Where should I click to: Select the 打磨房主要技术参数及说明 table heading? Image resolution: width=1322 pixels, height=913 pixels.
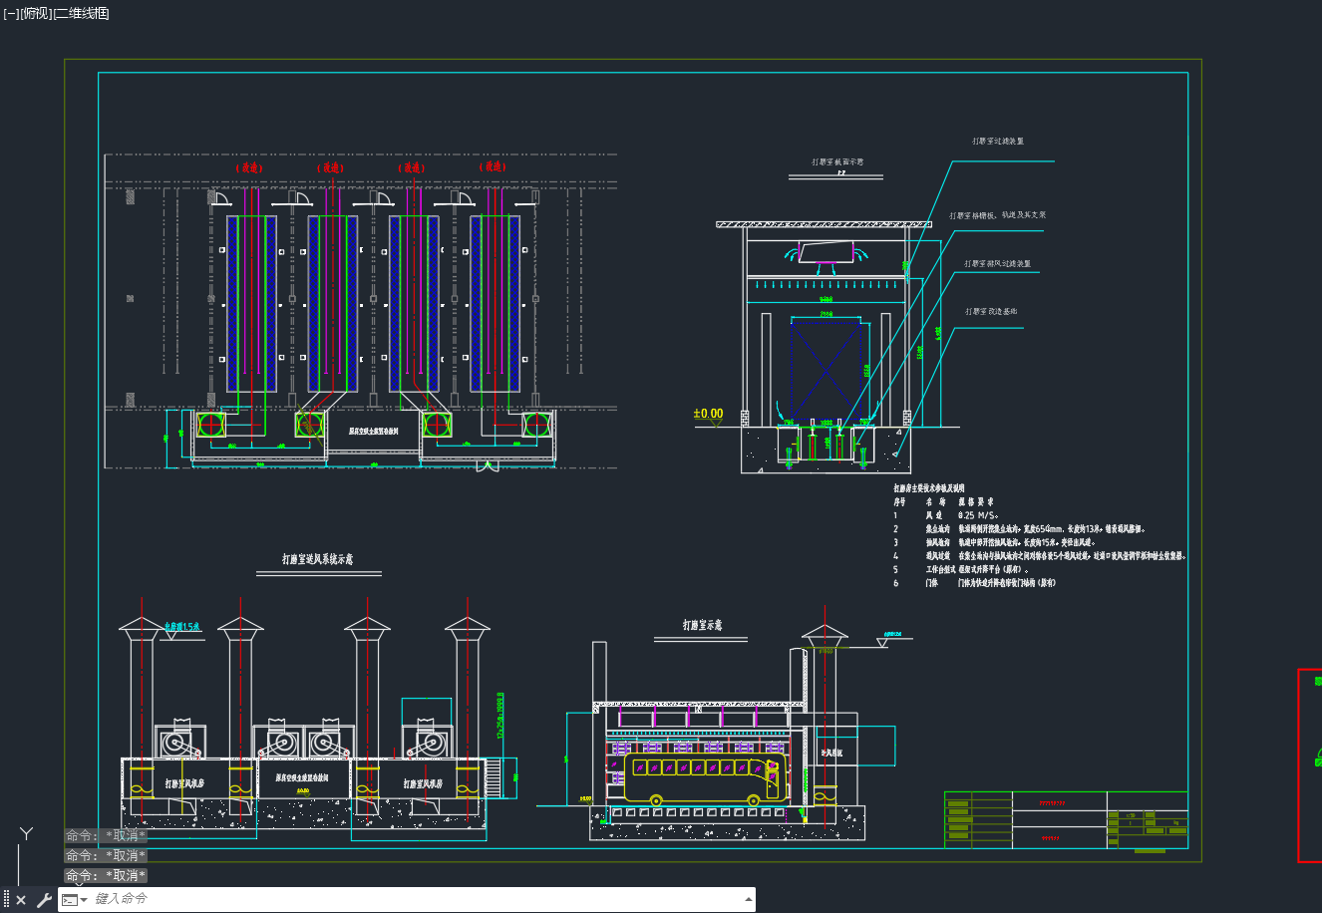coord(928,488)
